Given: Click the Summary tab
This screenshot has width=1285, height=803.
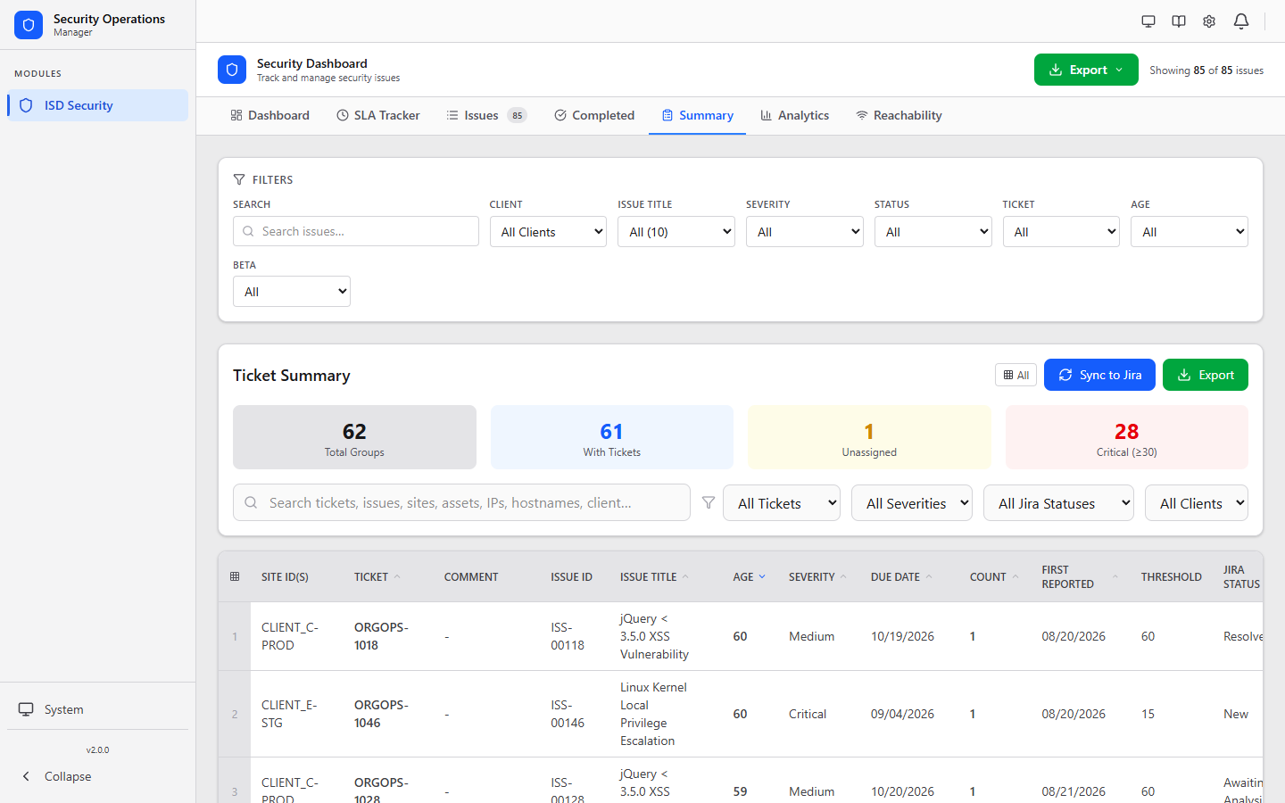Looking at the screenshot, I should tap(697, 115).
